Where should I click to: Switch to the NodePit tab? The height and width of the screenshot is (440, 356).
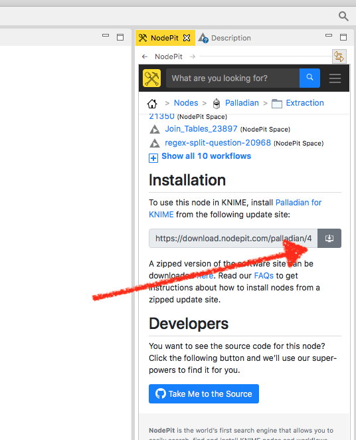[x=164, y=38]
